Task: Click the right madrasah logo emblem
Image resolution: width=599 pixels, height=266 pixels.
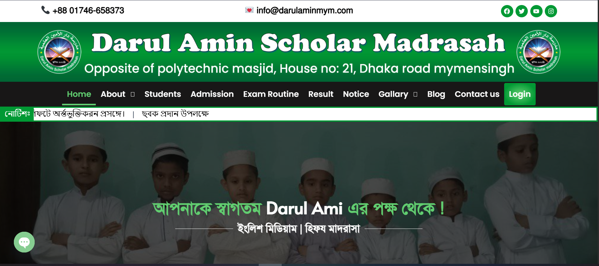Action: pyautogui.click(x=539, y=52)
